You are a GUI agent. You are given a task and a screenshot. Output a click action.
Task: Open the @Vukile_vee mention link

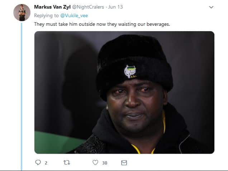coord(74,15)
